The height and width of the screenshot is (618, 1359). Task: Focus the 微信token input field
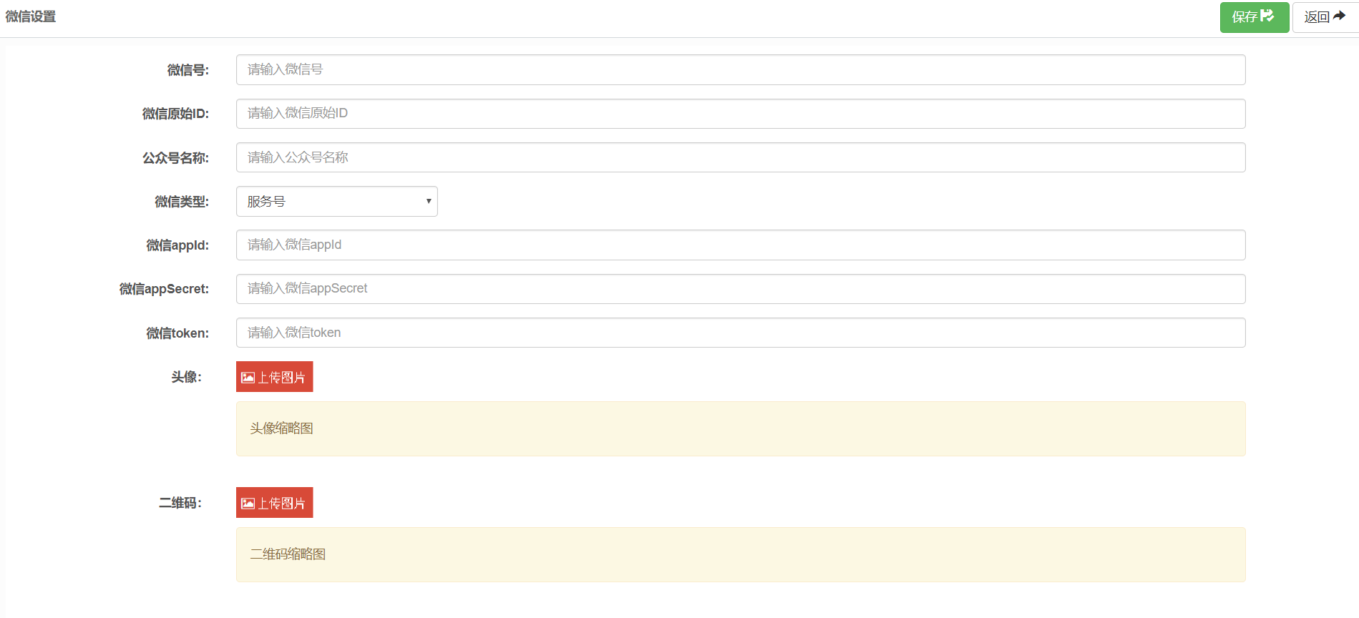(x=741, y=333)
